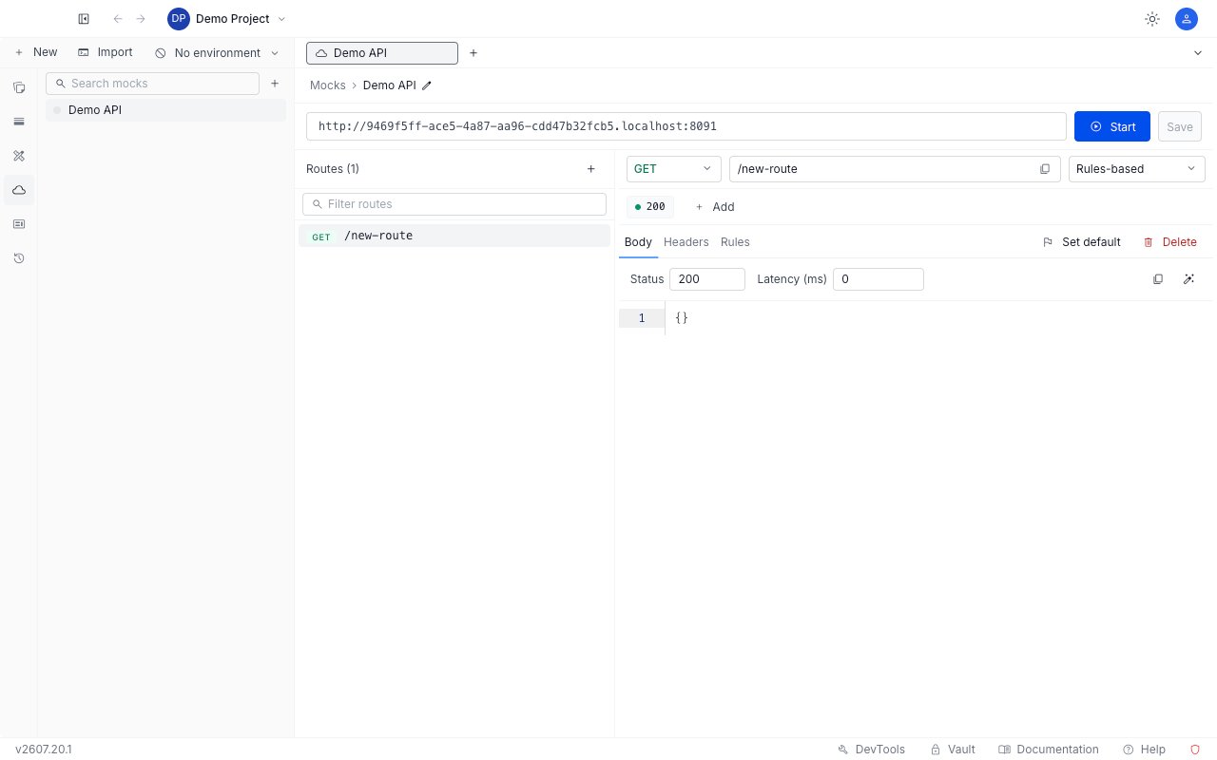Switch to the Headers tab
The image size is (1217, 760).
coord(686,242)
